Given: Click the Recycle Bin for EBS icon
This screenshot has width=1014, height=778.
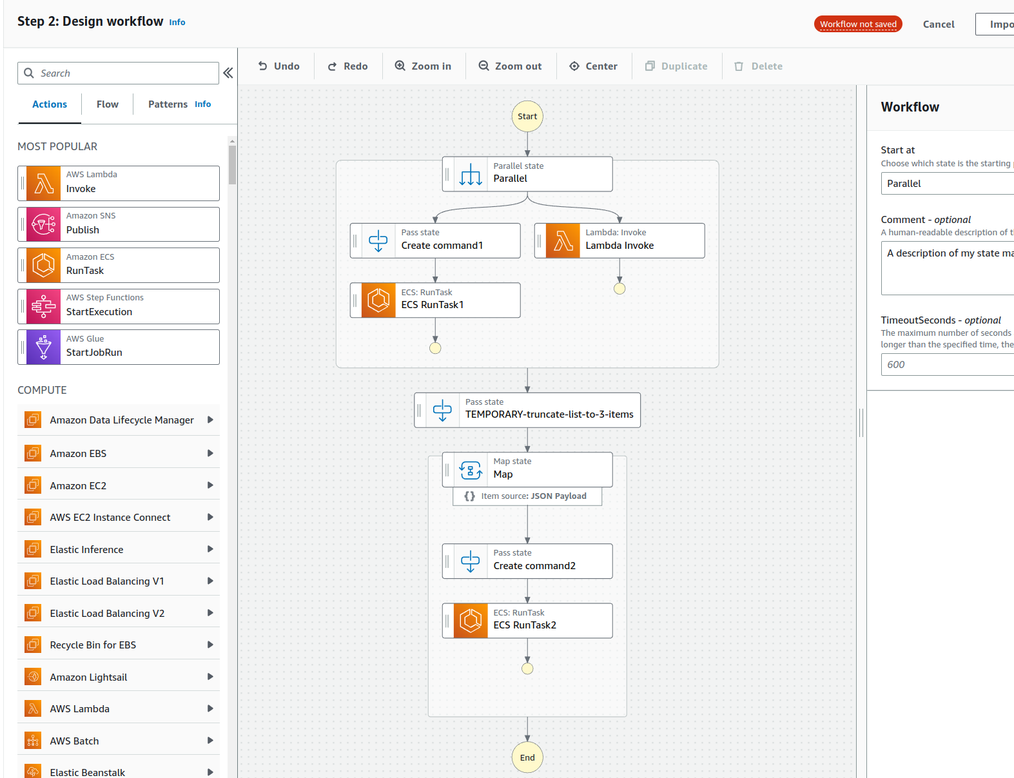Looking at the screenshot, I should coord(33,645).
